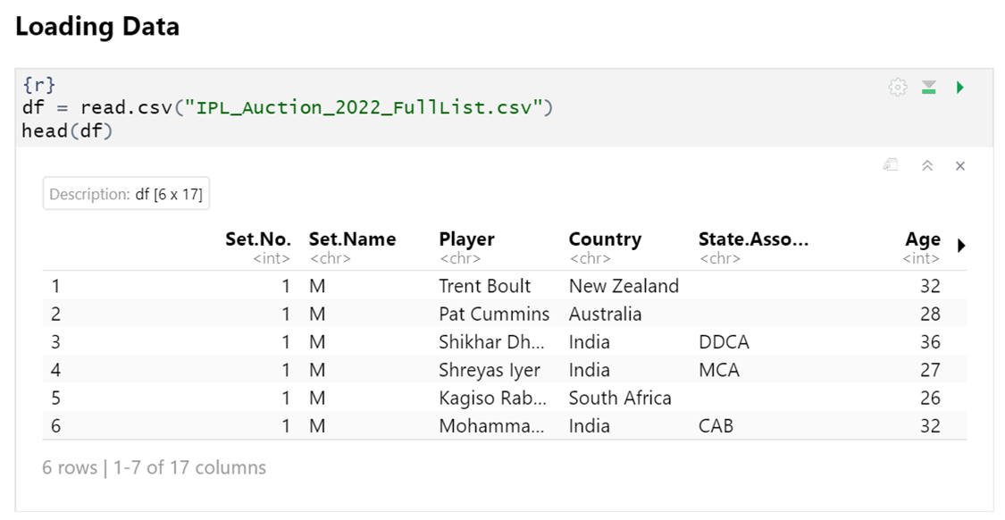1005x520 pixels.
Task: Click the Country column header
Action: click(x=605, y=239)
